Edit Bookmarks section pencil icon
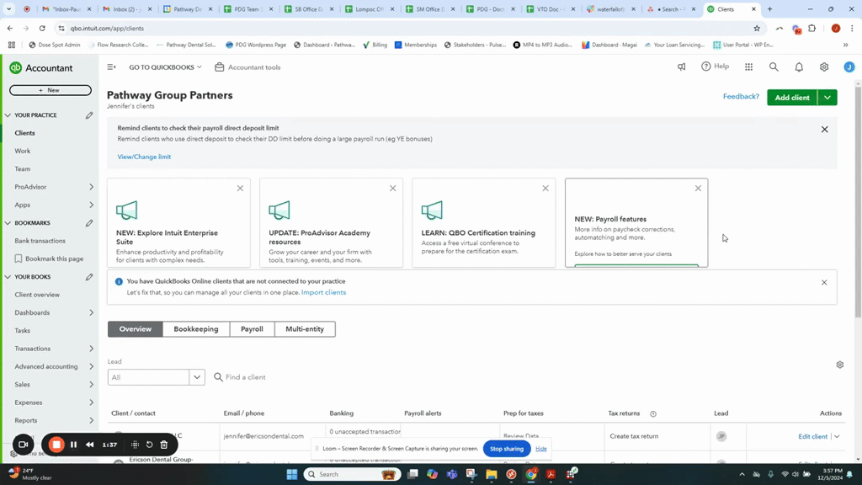The image size is (862, 485). [89, 223]
